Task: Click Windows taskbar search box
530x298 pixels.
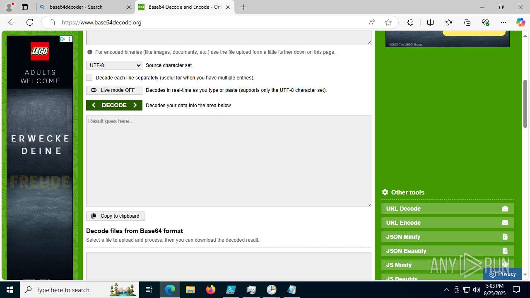Action: [79, 290]
